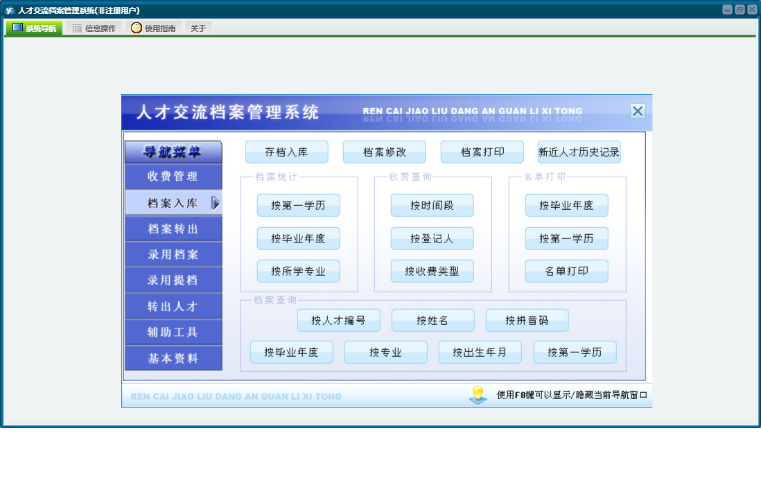This screenshot has height=496, width=761.
Task: Select 转出人才 in the navigation menu
Action: (173, 306)
